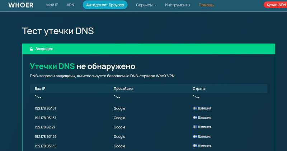Select the DNS-запросы защищены description text

tap(103, 76)
